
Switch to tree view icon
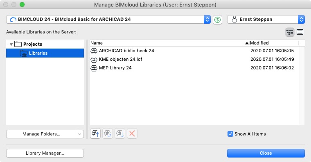click(290, 32)
